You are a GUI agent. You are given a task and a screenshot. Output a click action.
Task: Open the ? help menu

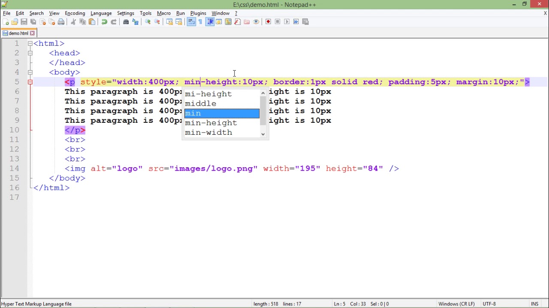236,13
